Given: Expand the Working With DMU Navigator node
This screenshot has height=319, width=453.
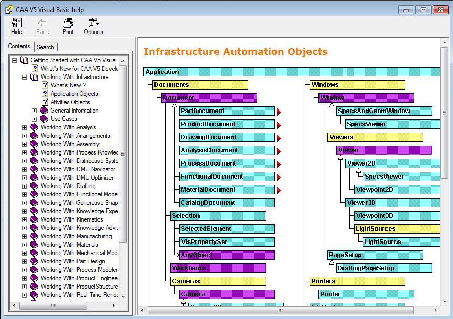Looking at the screenshot, I should (x=24, y=169).
